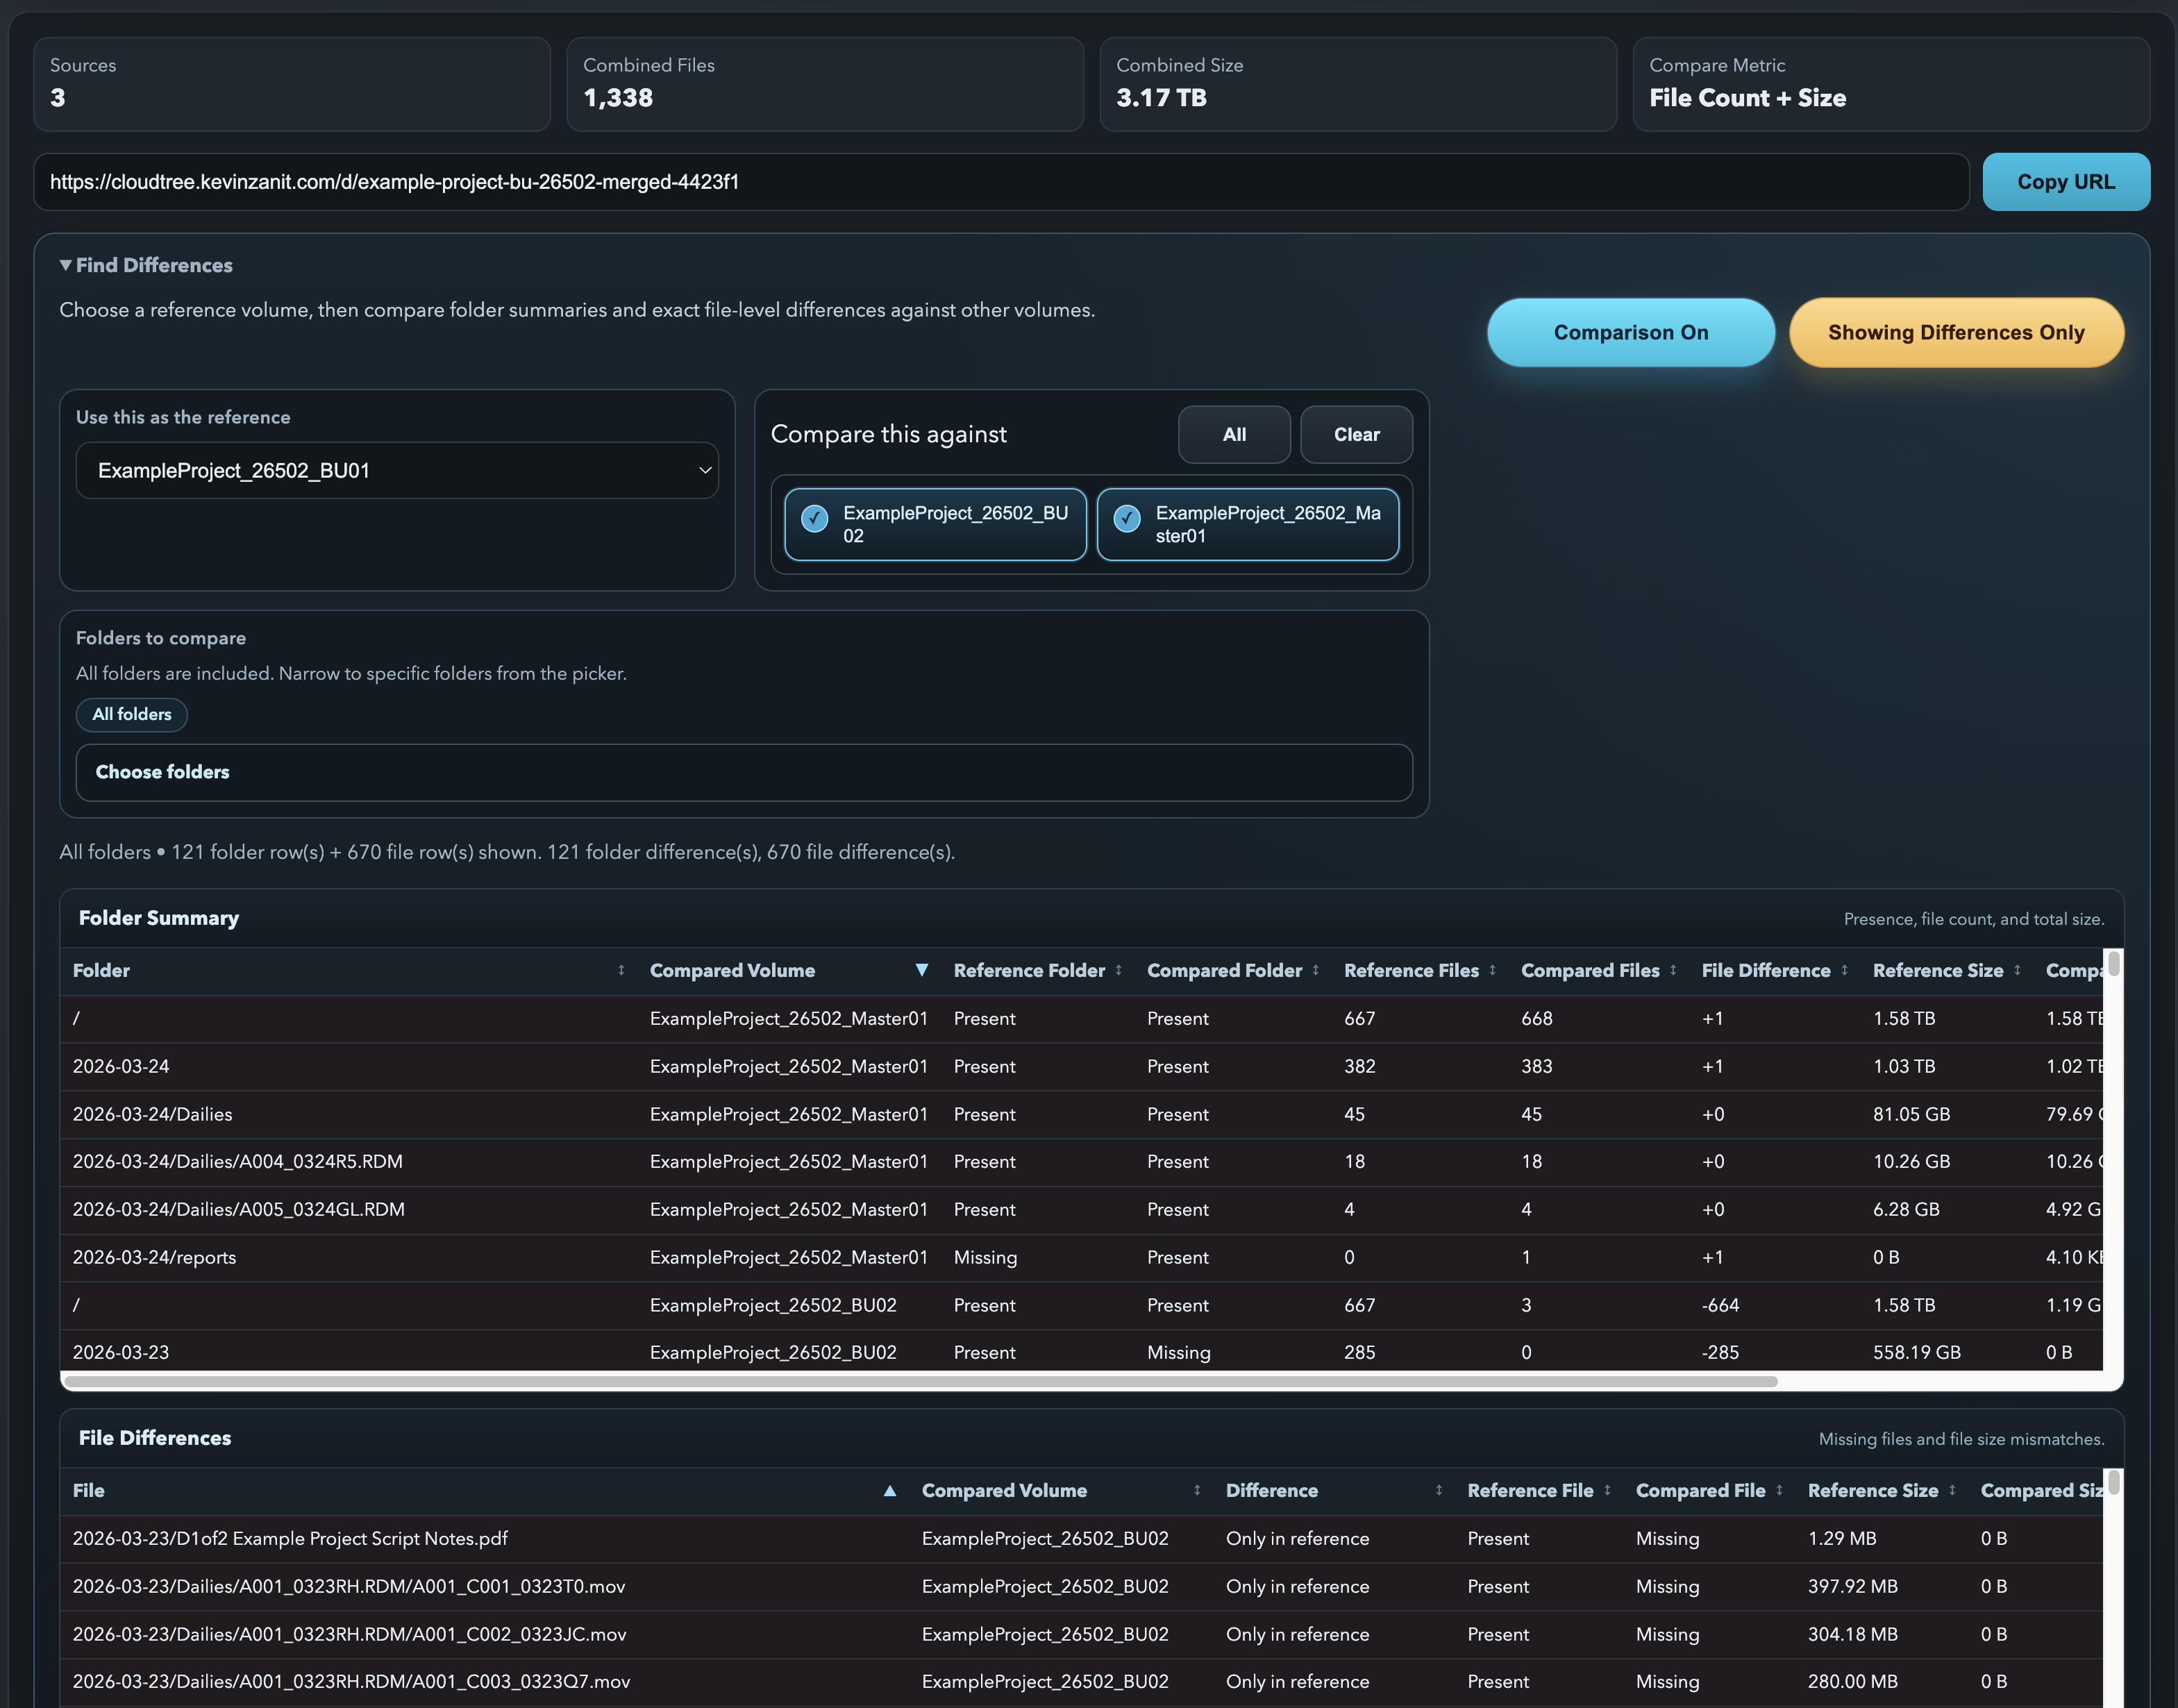
Task: Sort by Compared Folder column icon
Action: point(1315,970)
